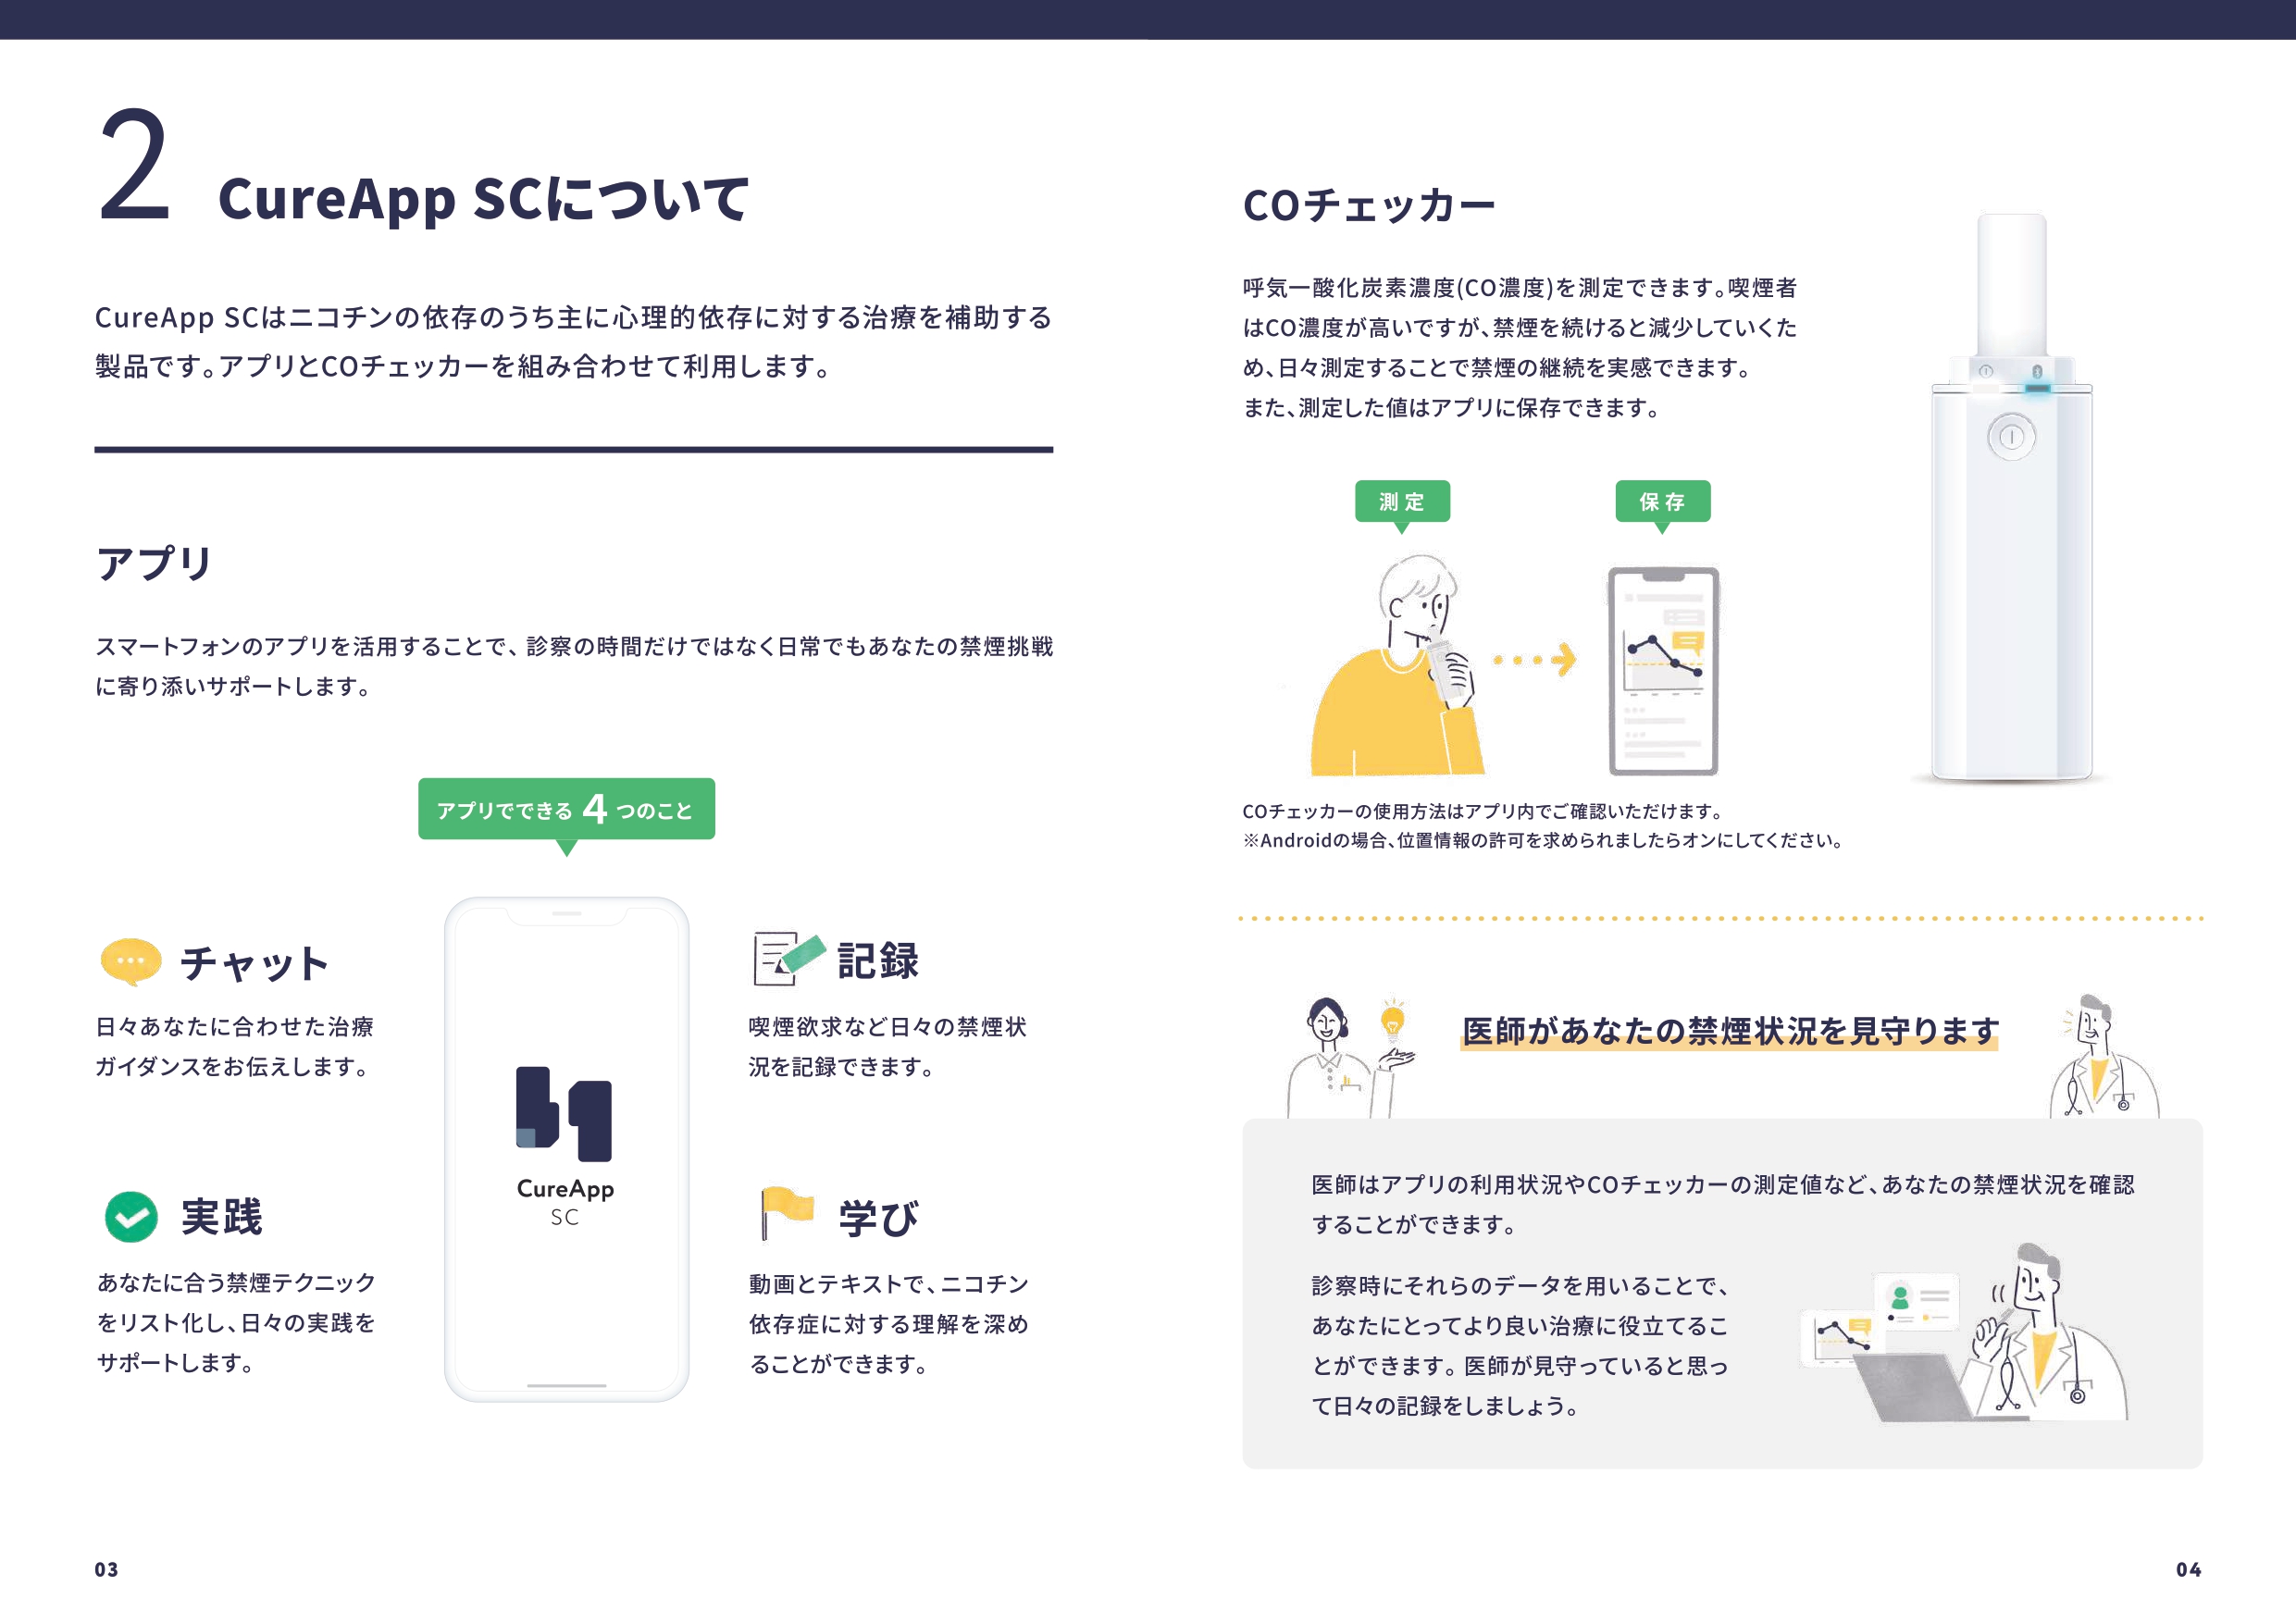Click the COチェッカー section heading

pyautogui.click(x=1369, y=205)
